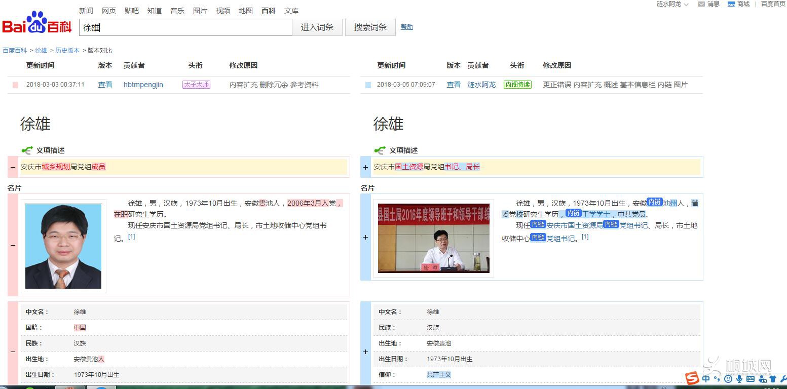View the 2018-03-03 version via 查看

point(105,85)
